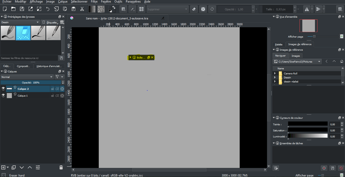This screenshot has height=177, width=345.
Task: Expand the Camera Roll folder
Action: (275, 73)
